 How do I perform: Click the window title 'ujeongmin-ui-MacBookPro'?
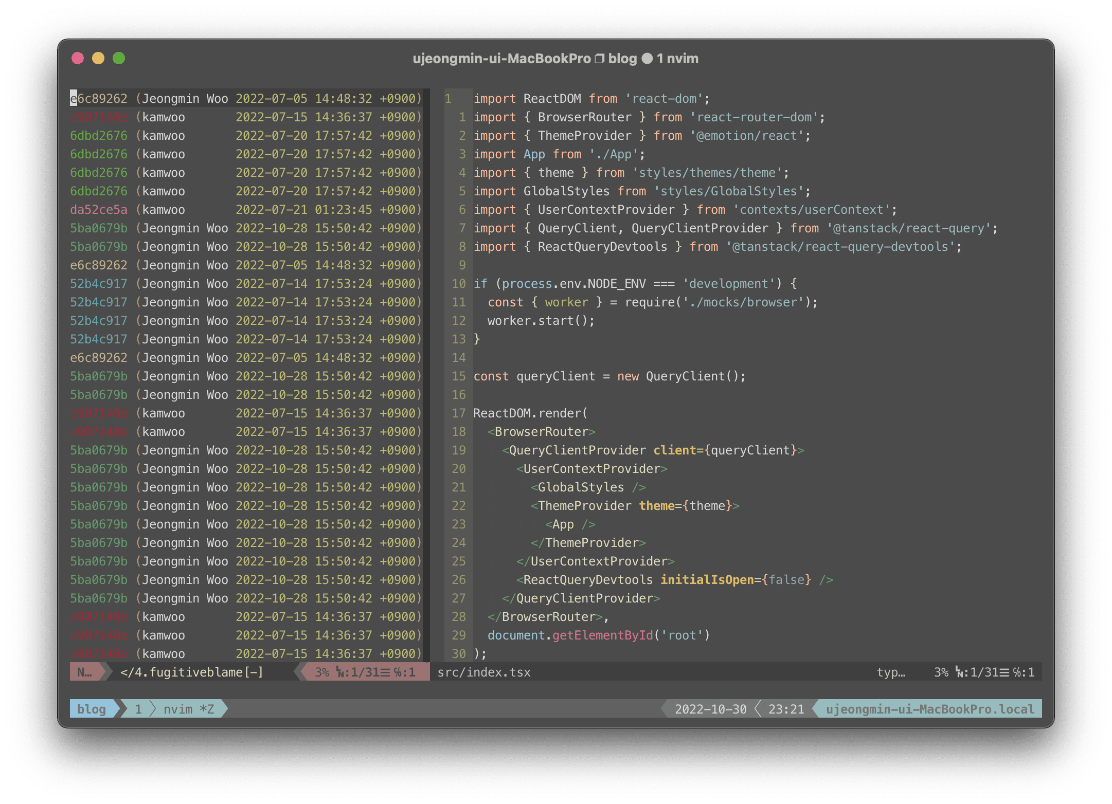[501, 59]
